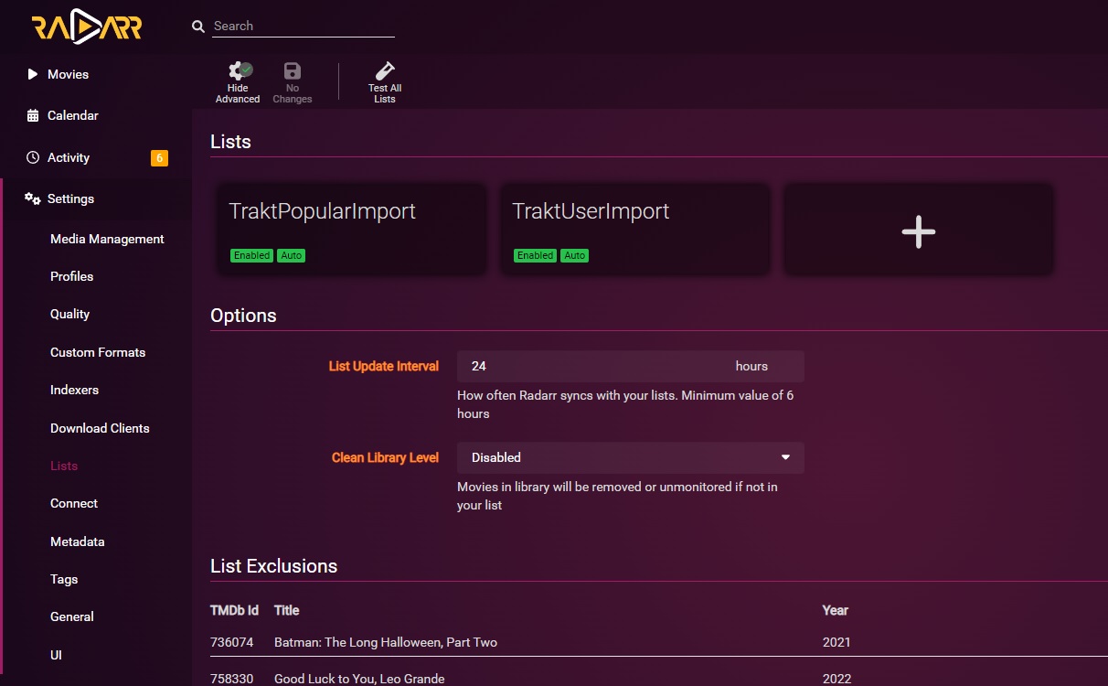Open the Clean Library Level dropdown

coord(631,457)
